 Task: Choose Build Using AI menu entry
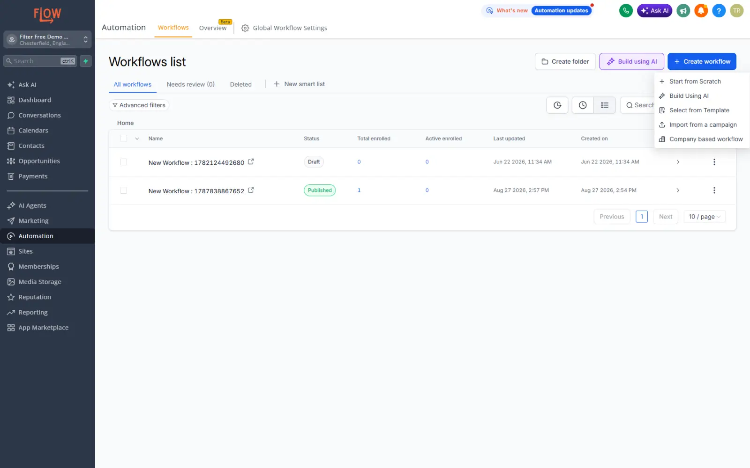[702, 96]
